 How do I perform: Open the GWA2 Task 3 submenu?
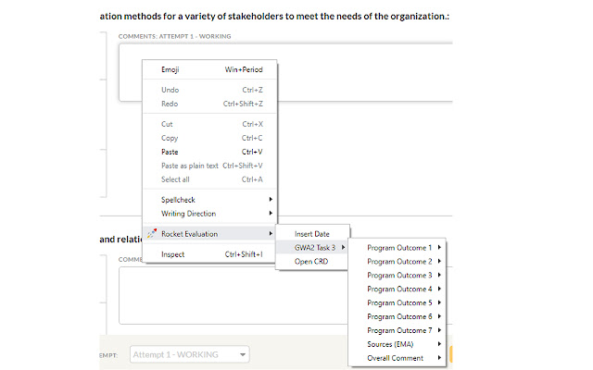tap(312, 248)
